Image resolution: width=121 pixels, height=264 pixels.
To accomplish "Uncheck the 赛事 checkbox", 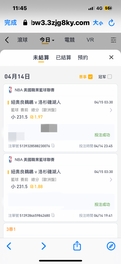I will 90,77.
